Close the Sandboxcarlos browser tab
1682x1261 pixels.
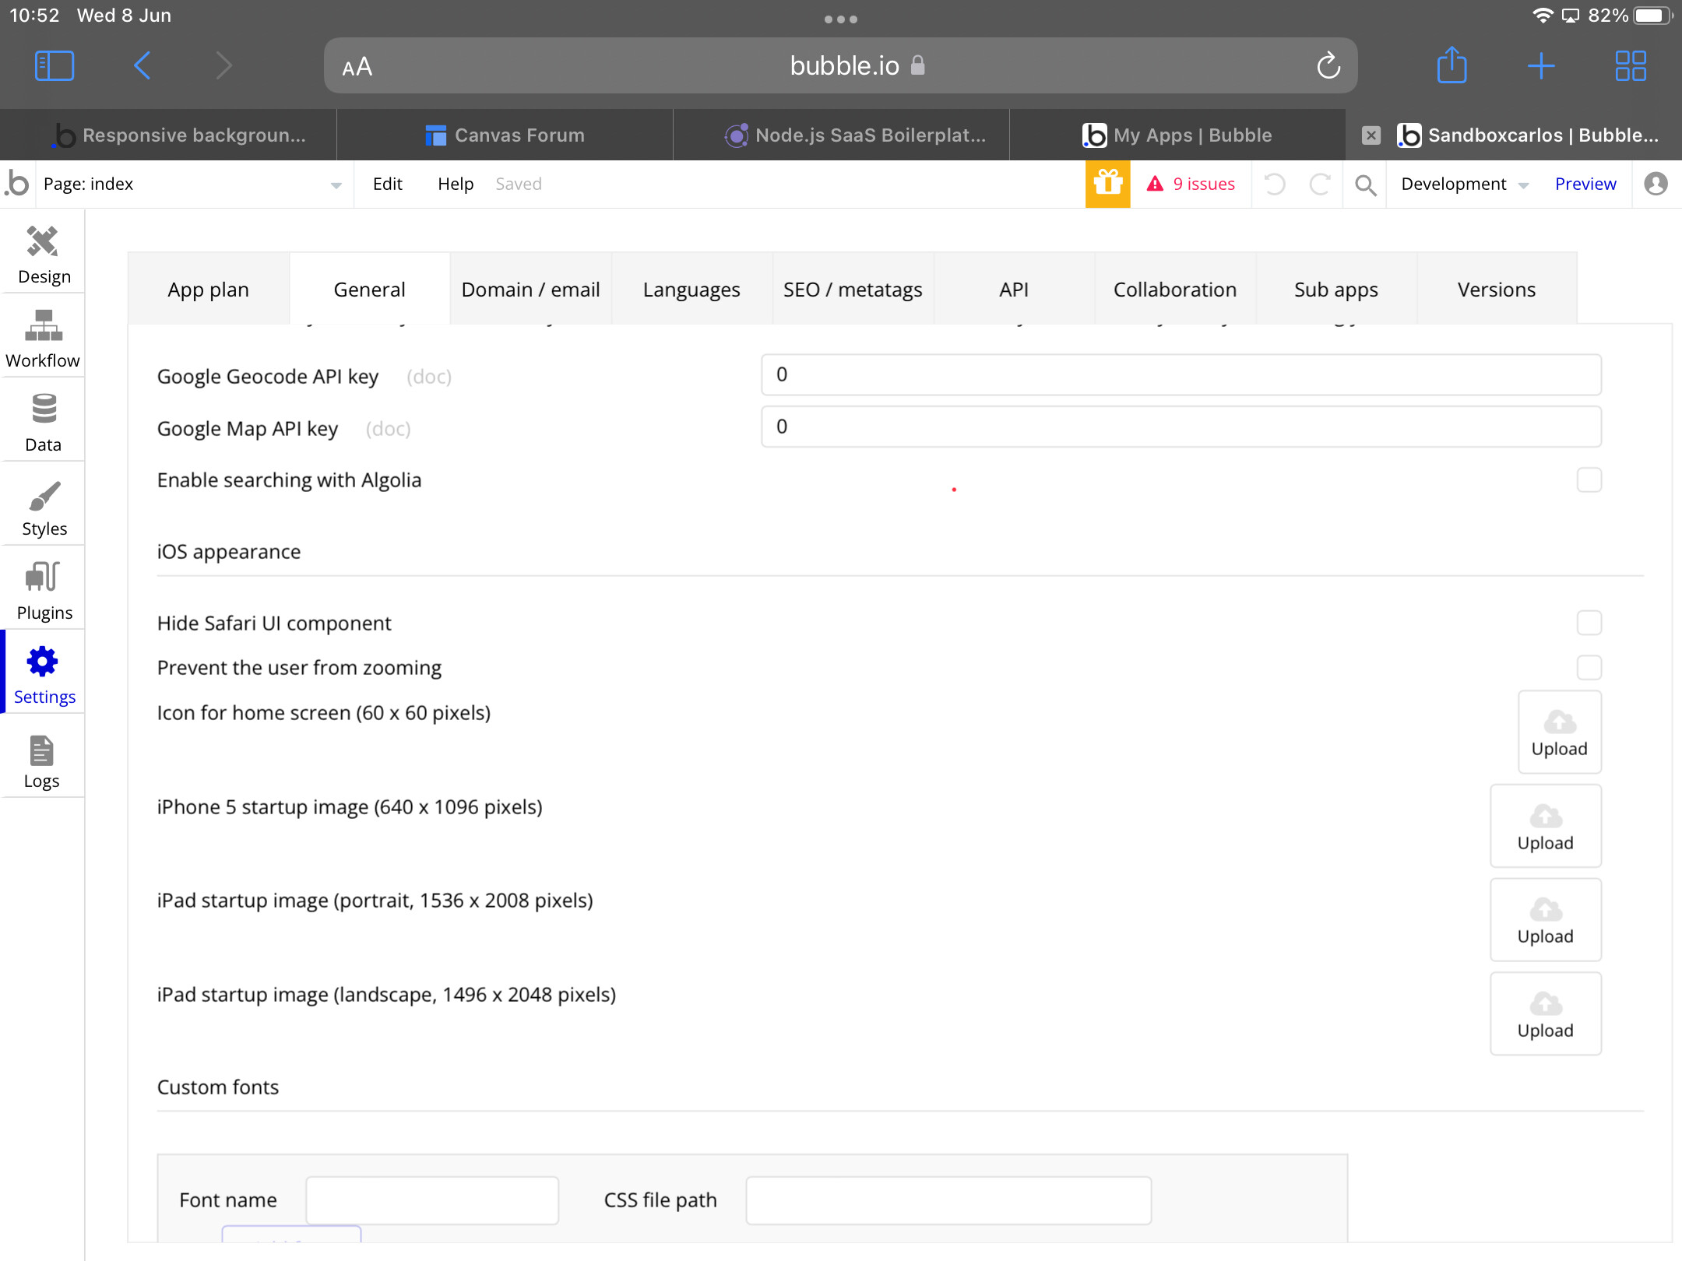1371,135
